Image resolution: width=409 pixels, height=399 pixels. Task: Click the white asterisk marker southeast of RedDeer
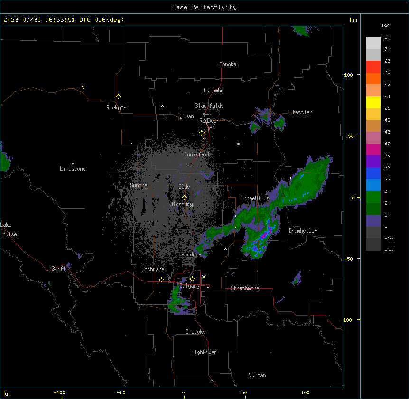[238, 144]
